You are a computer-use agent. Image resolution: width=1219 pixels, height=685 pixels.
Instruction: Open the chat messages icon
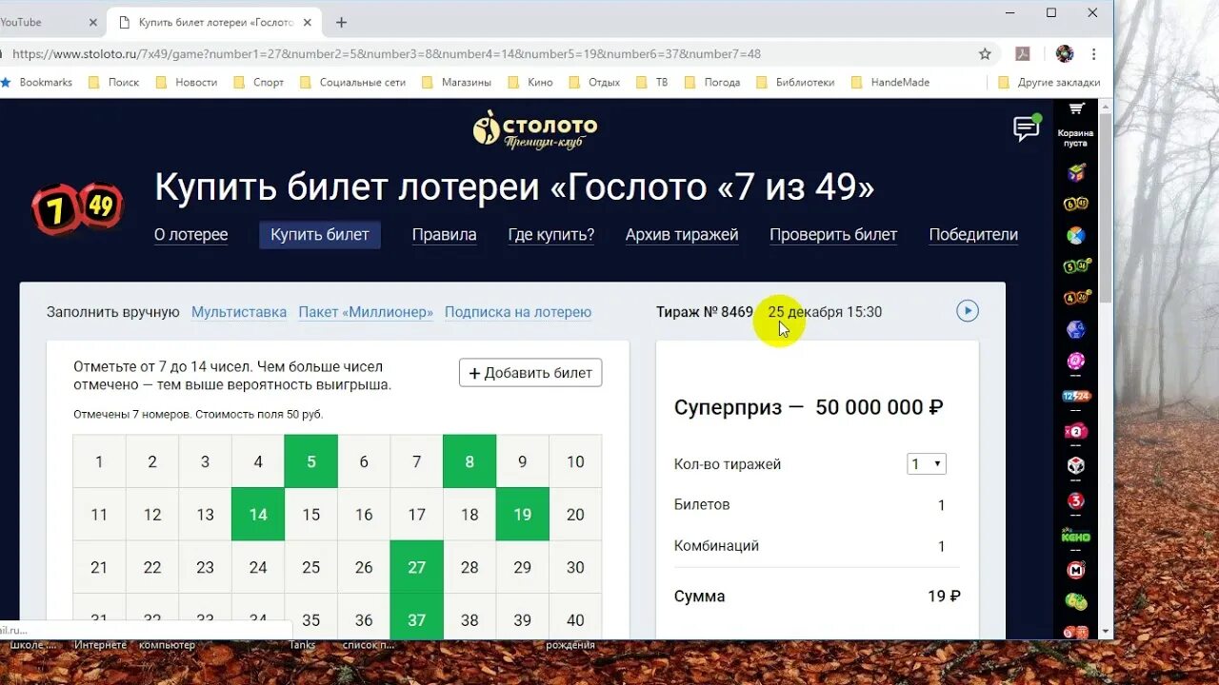1026,129
